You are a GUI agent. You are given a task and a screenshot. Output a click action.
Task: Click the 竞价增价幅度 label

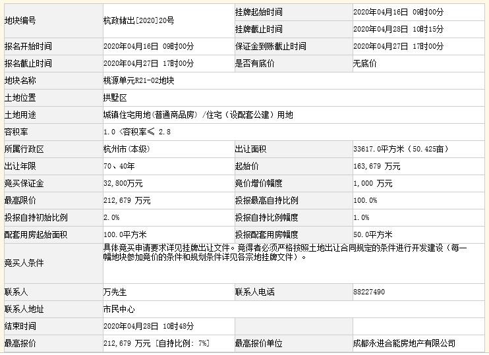pos(259,183)
